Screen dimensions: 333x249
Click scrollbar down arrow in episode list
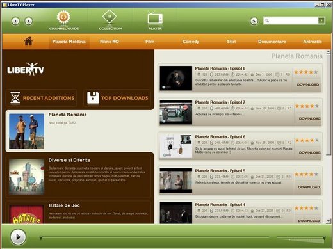(329, 221)
